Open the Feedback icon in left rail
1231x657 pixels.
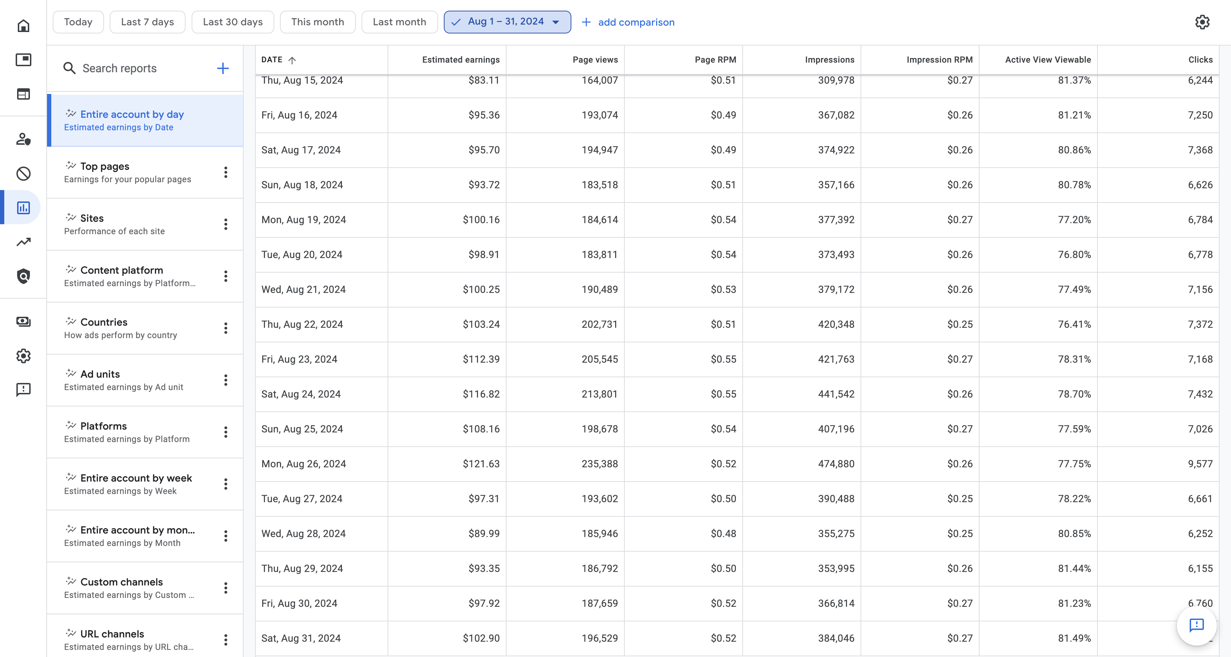click(x=23, y=390)
